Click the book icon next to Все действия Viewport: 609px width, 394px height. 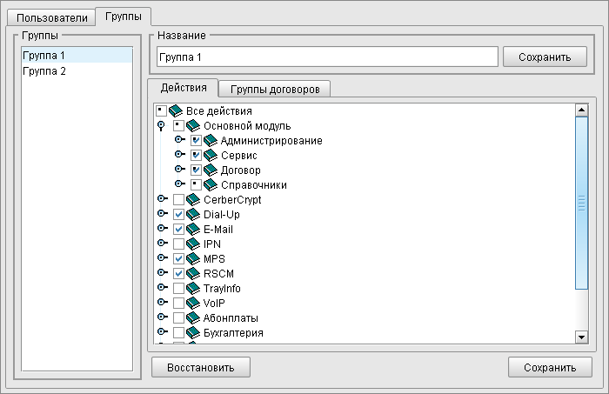[176, 110]
